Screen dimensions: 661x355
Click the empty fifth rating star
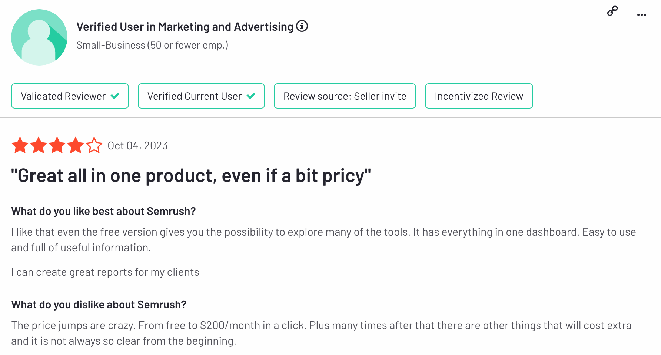[x=94, y=145]
